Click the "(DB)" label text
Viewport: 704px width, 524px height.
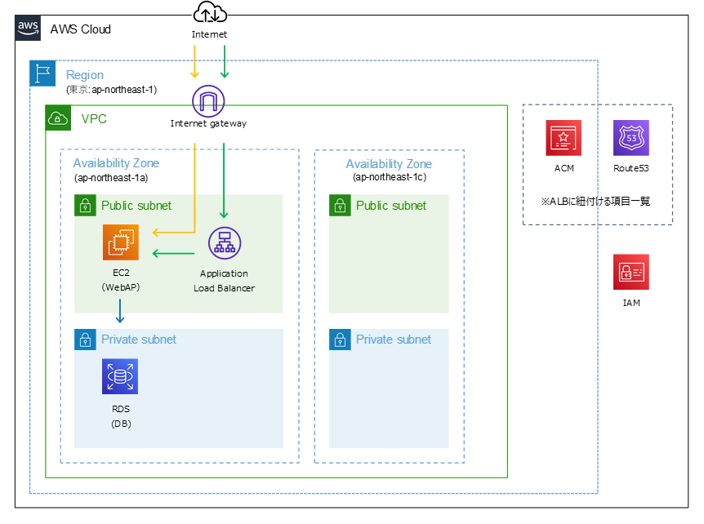point(121,424)
